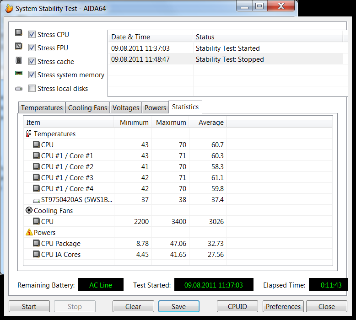
Task: Click the AIDA64 flame icon in title bar
Action: coord(9,8)
